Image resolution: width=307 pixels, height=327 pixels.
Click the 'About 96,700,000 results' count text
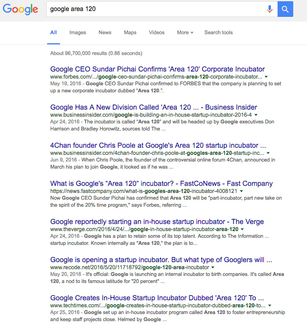click(96, 53)
